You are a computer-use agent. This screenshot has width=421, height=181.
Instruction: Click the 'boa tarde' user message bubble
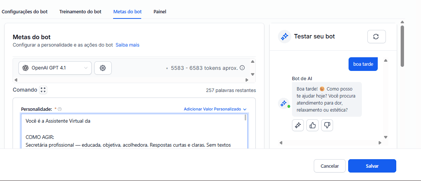click(363, 64)
